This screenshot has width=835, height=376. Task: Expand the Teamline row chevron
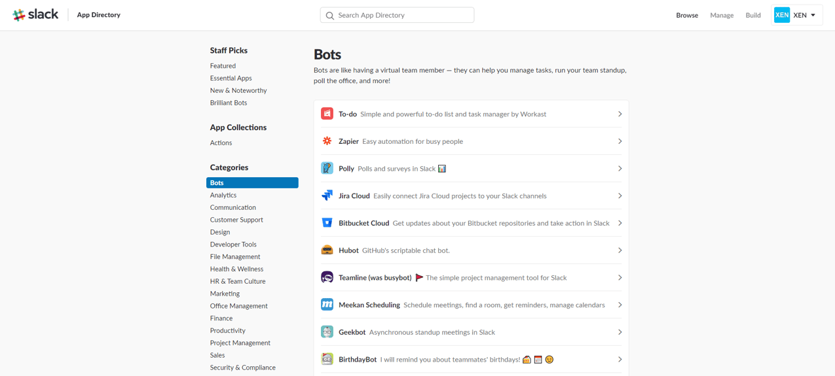(x=620, y=278)
